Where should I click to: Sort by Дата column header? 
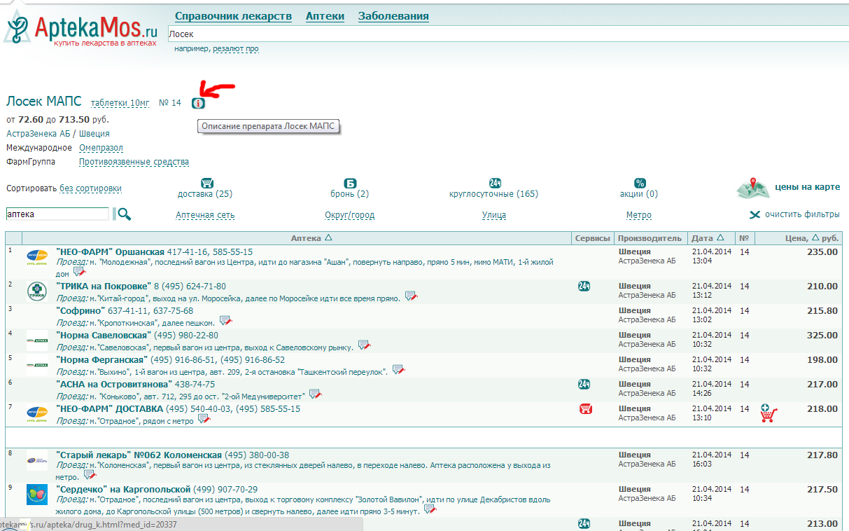pos(708,238)
